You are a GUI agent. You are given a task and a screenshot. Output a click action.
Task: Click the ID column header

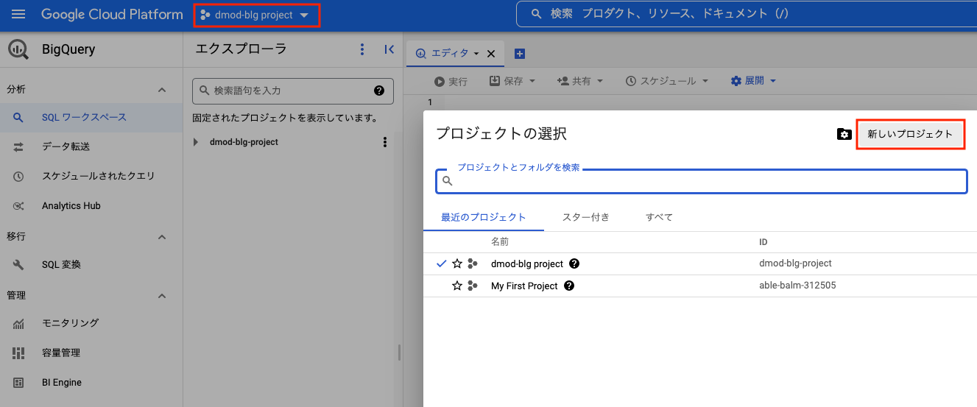coord(763,242)
